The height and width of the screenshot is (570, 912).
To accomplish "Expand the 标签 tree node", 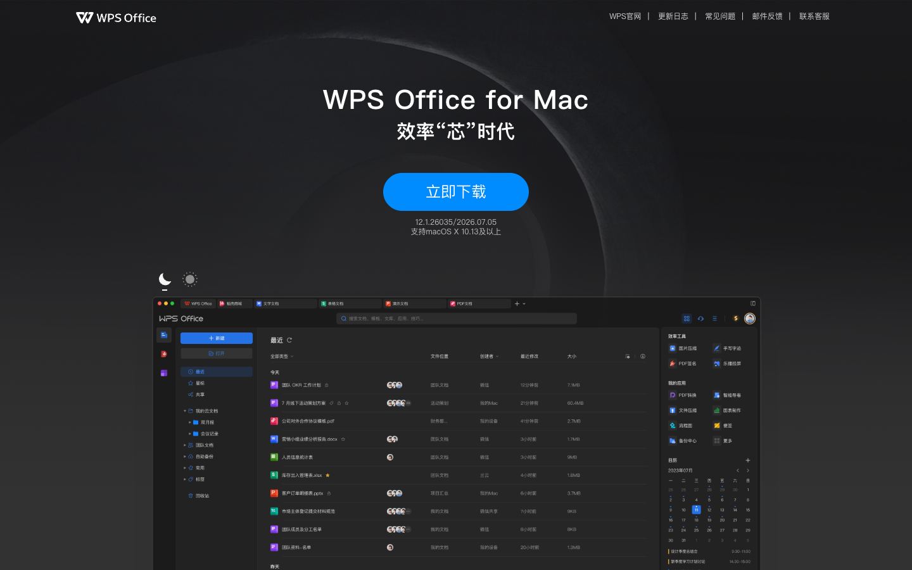I will pyautogui.click(x=185, y=479).
